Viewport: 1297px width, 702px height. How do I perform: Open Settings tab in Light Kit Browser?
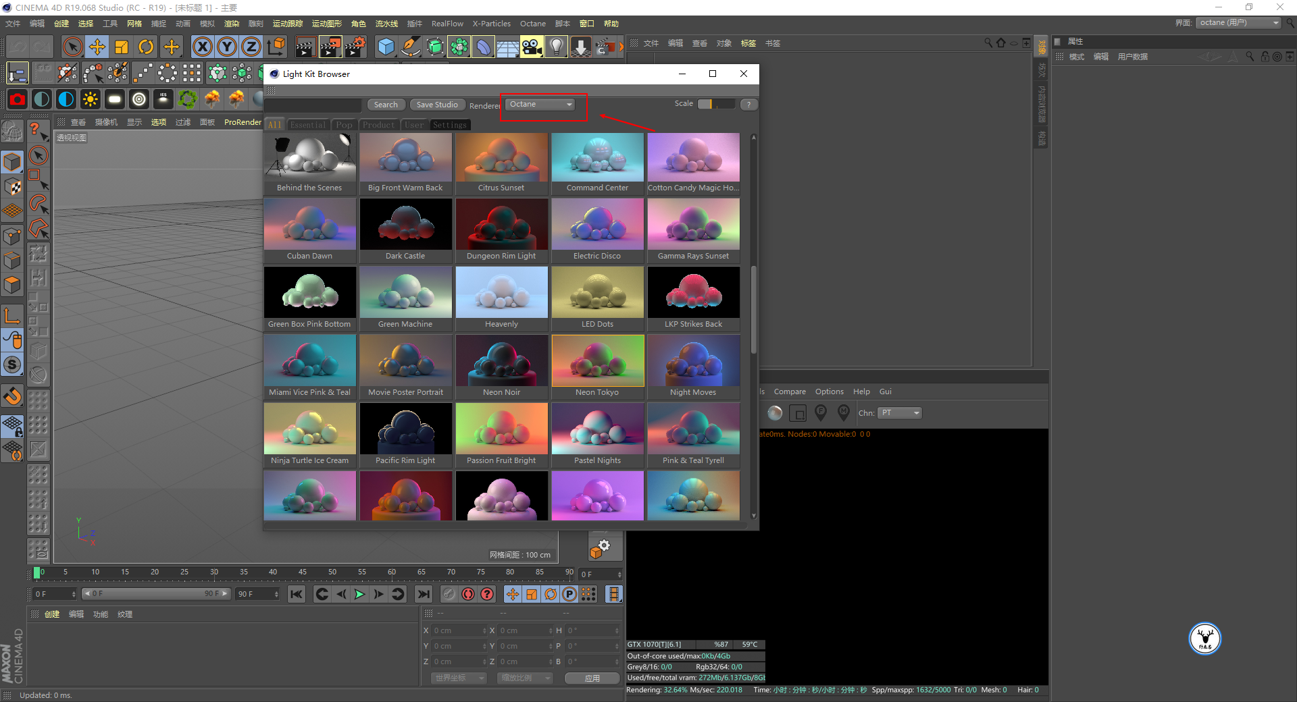450,125
